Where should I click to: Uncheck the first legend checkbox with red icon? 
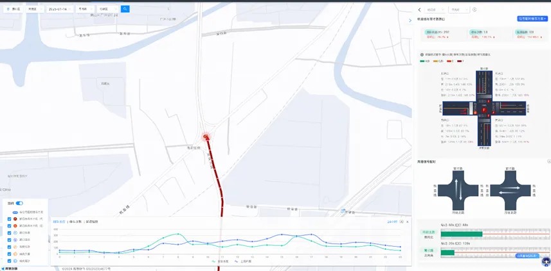coord(9,219)
